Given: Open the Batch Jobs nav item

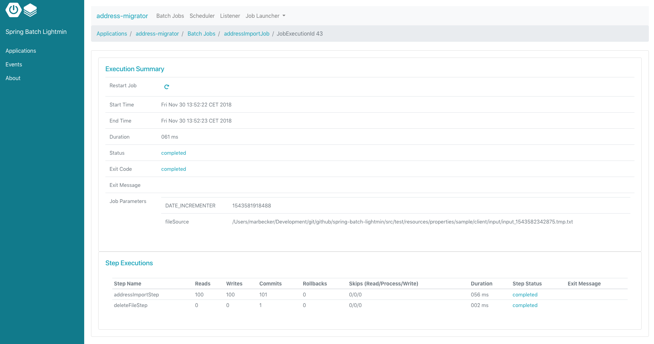Looking at the screenshot, I should [x=170, y=16].
